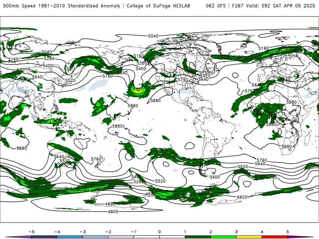Click the "-2" colorbar tick label
The image size is (319, 239).
tap(108, 232)
